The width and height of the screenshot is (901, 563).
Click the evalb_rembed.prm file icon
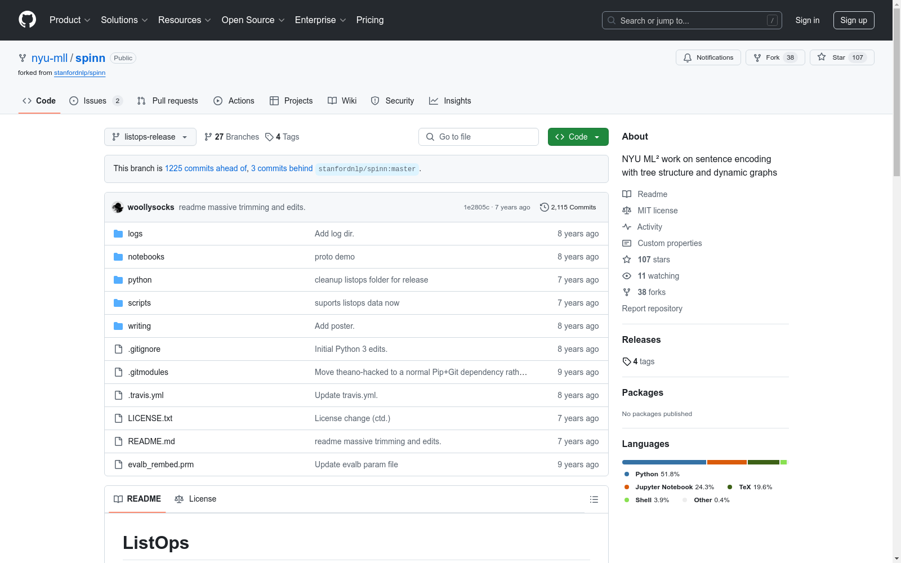pyautogui.click(x=118, y=464)
